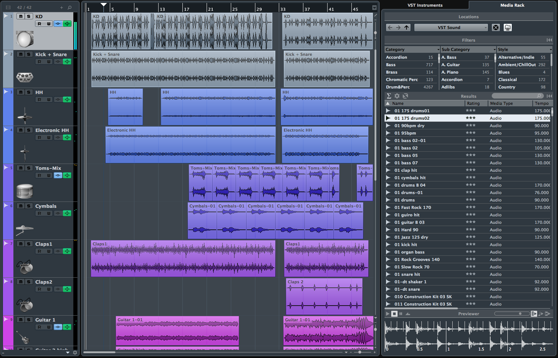The image size is (558, 358).
Task: Open the track search magnifier
Action: pyautogui.click(x=70, y=7)
